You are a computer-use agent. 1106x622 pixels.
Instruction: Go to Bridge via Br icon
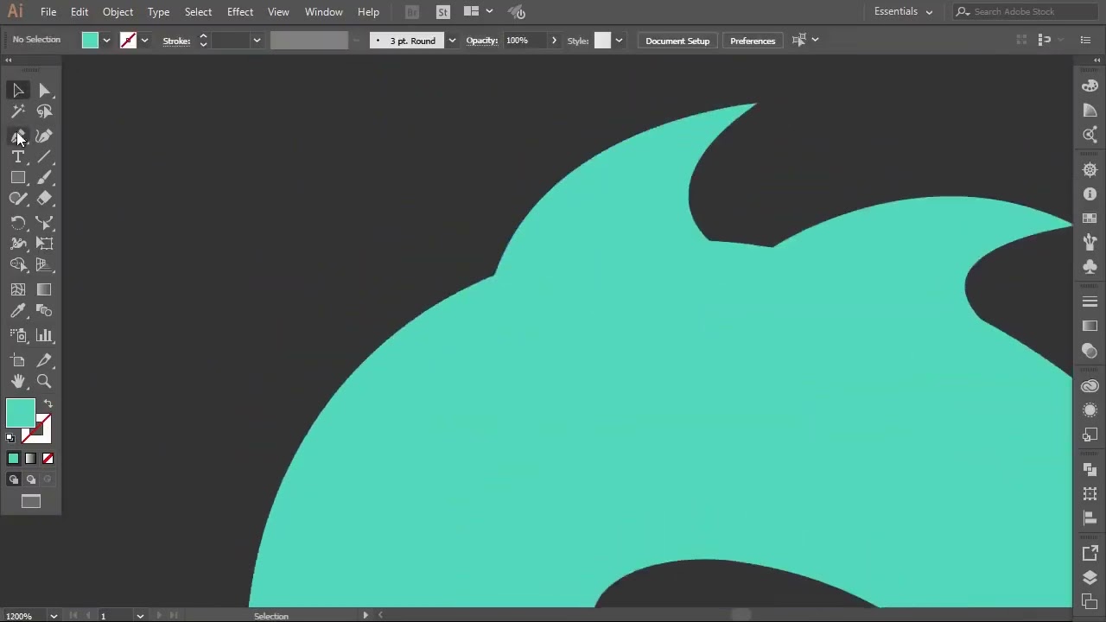click(412, 12)
